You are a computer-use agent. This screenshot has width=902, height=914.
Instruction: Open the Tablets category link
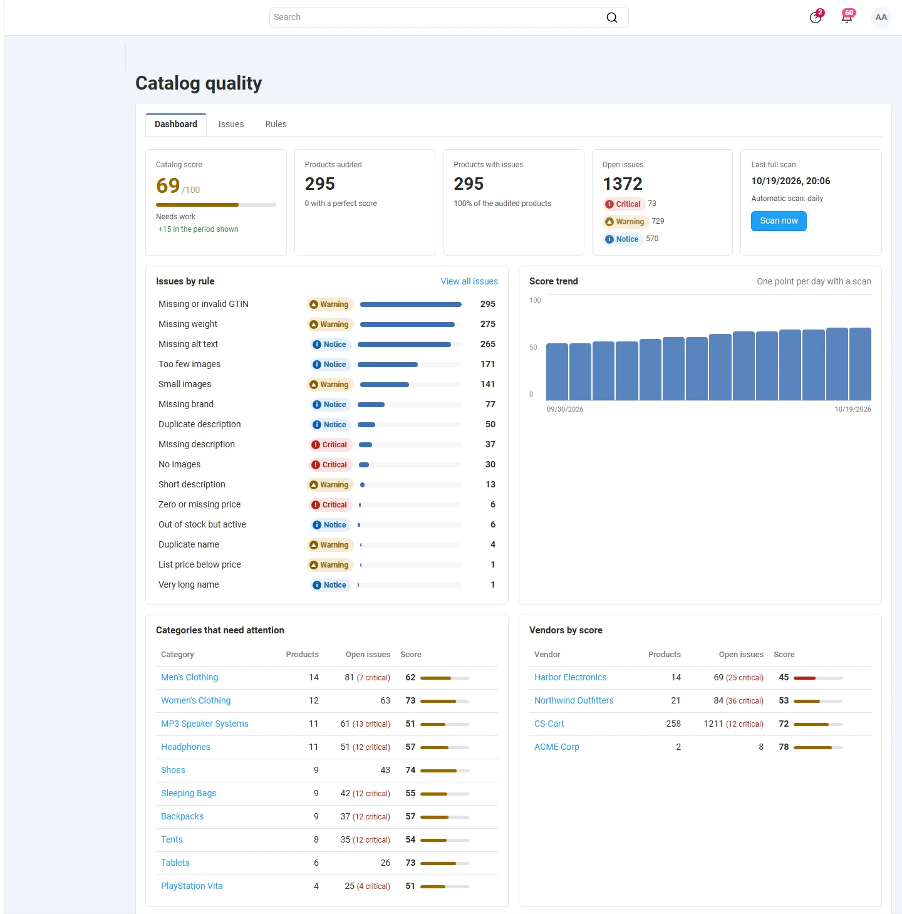pos(175,863)
